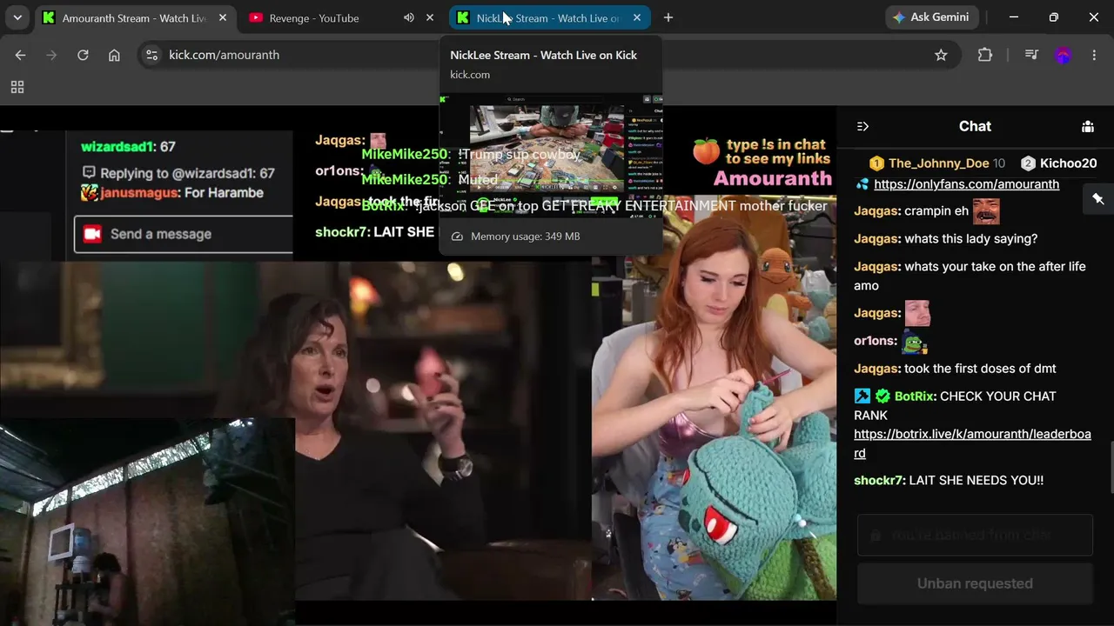
Task: Click message about the after life
Action: point(970,276)
